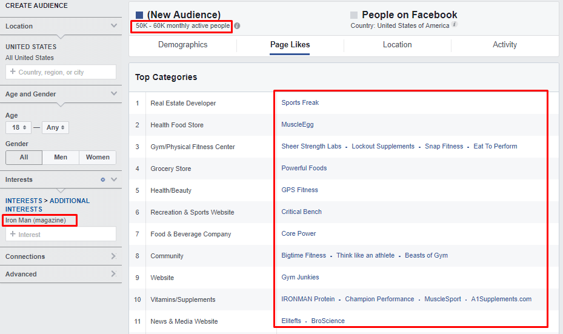Open the Page Likes tab
The image size is (563, 334).
290,45
